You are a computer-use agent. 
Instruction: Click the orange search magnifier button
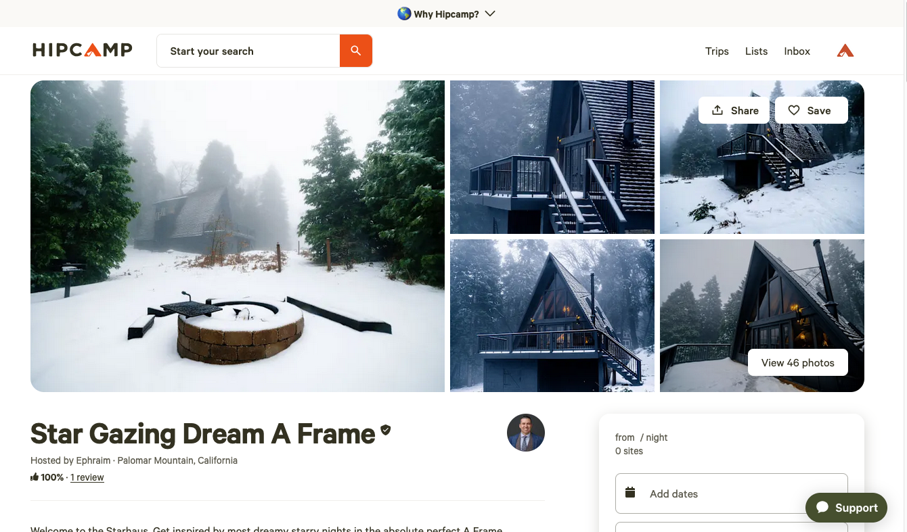[355, 51]
